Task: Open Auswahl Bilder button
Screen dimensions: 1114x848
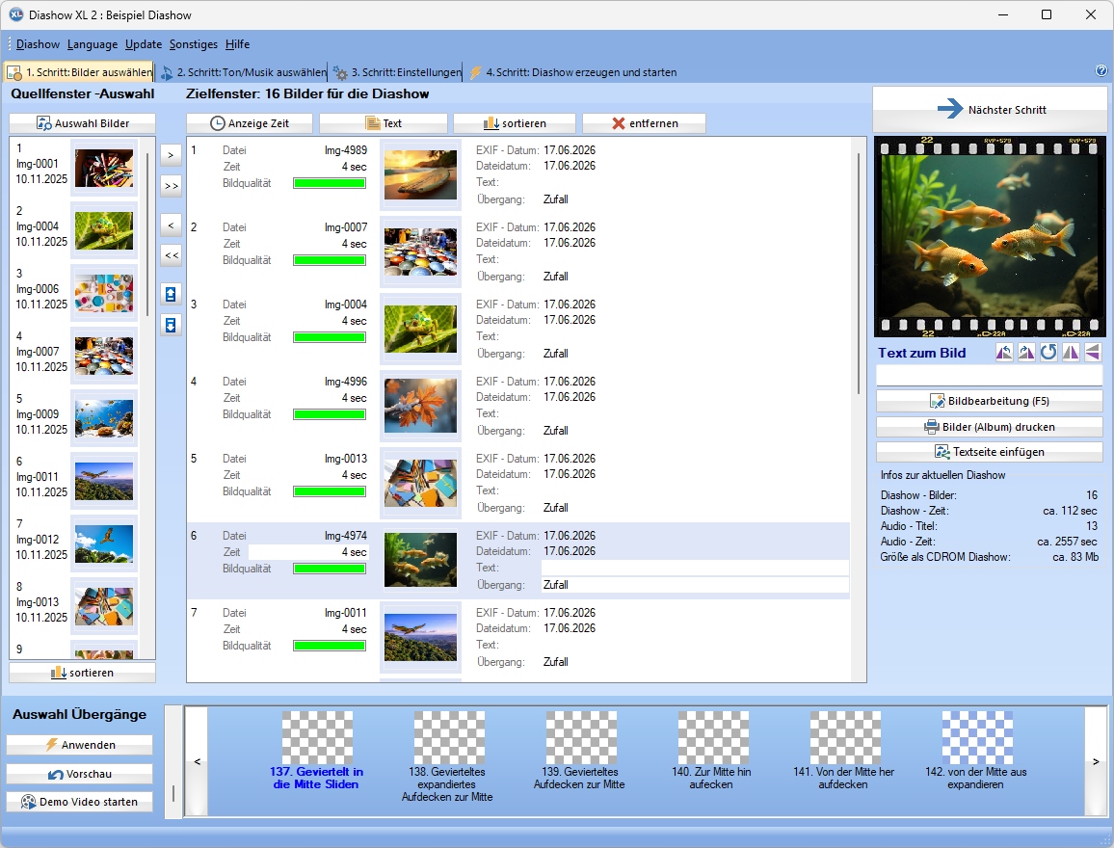Action: [83, 123]
